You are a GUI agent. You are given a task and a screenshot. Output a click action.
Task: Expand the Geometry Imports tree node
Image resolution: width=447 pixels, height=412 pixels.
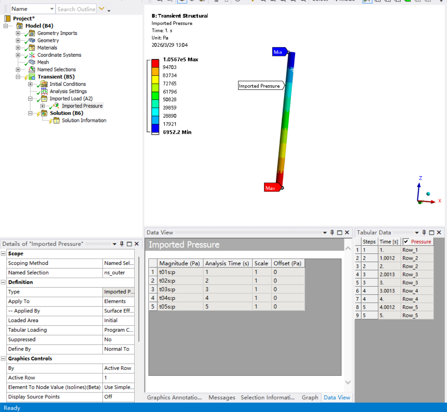(18, 33)
